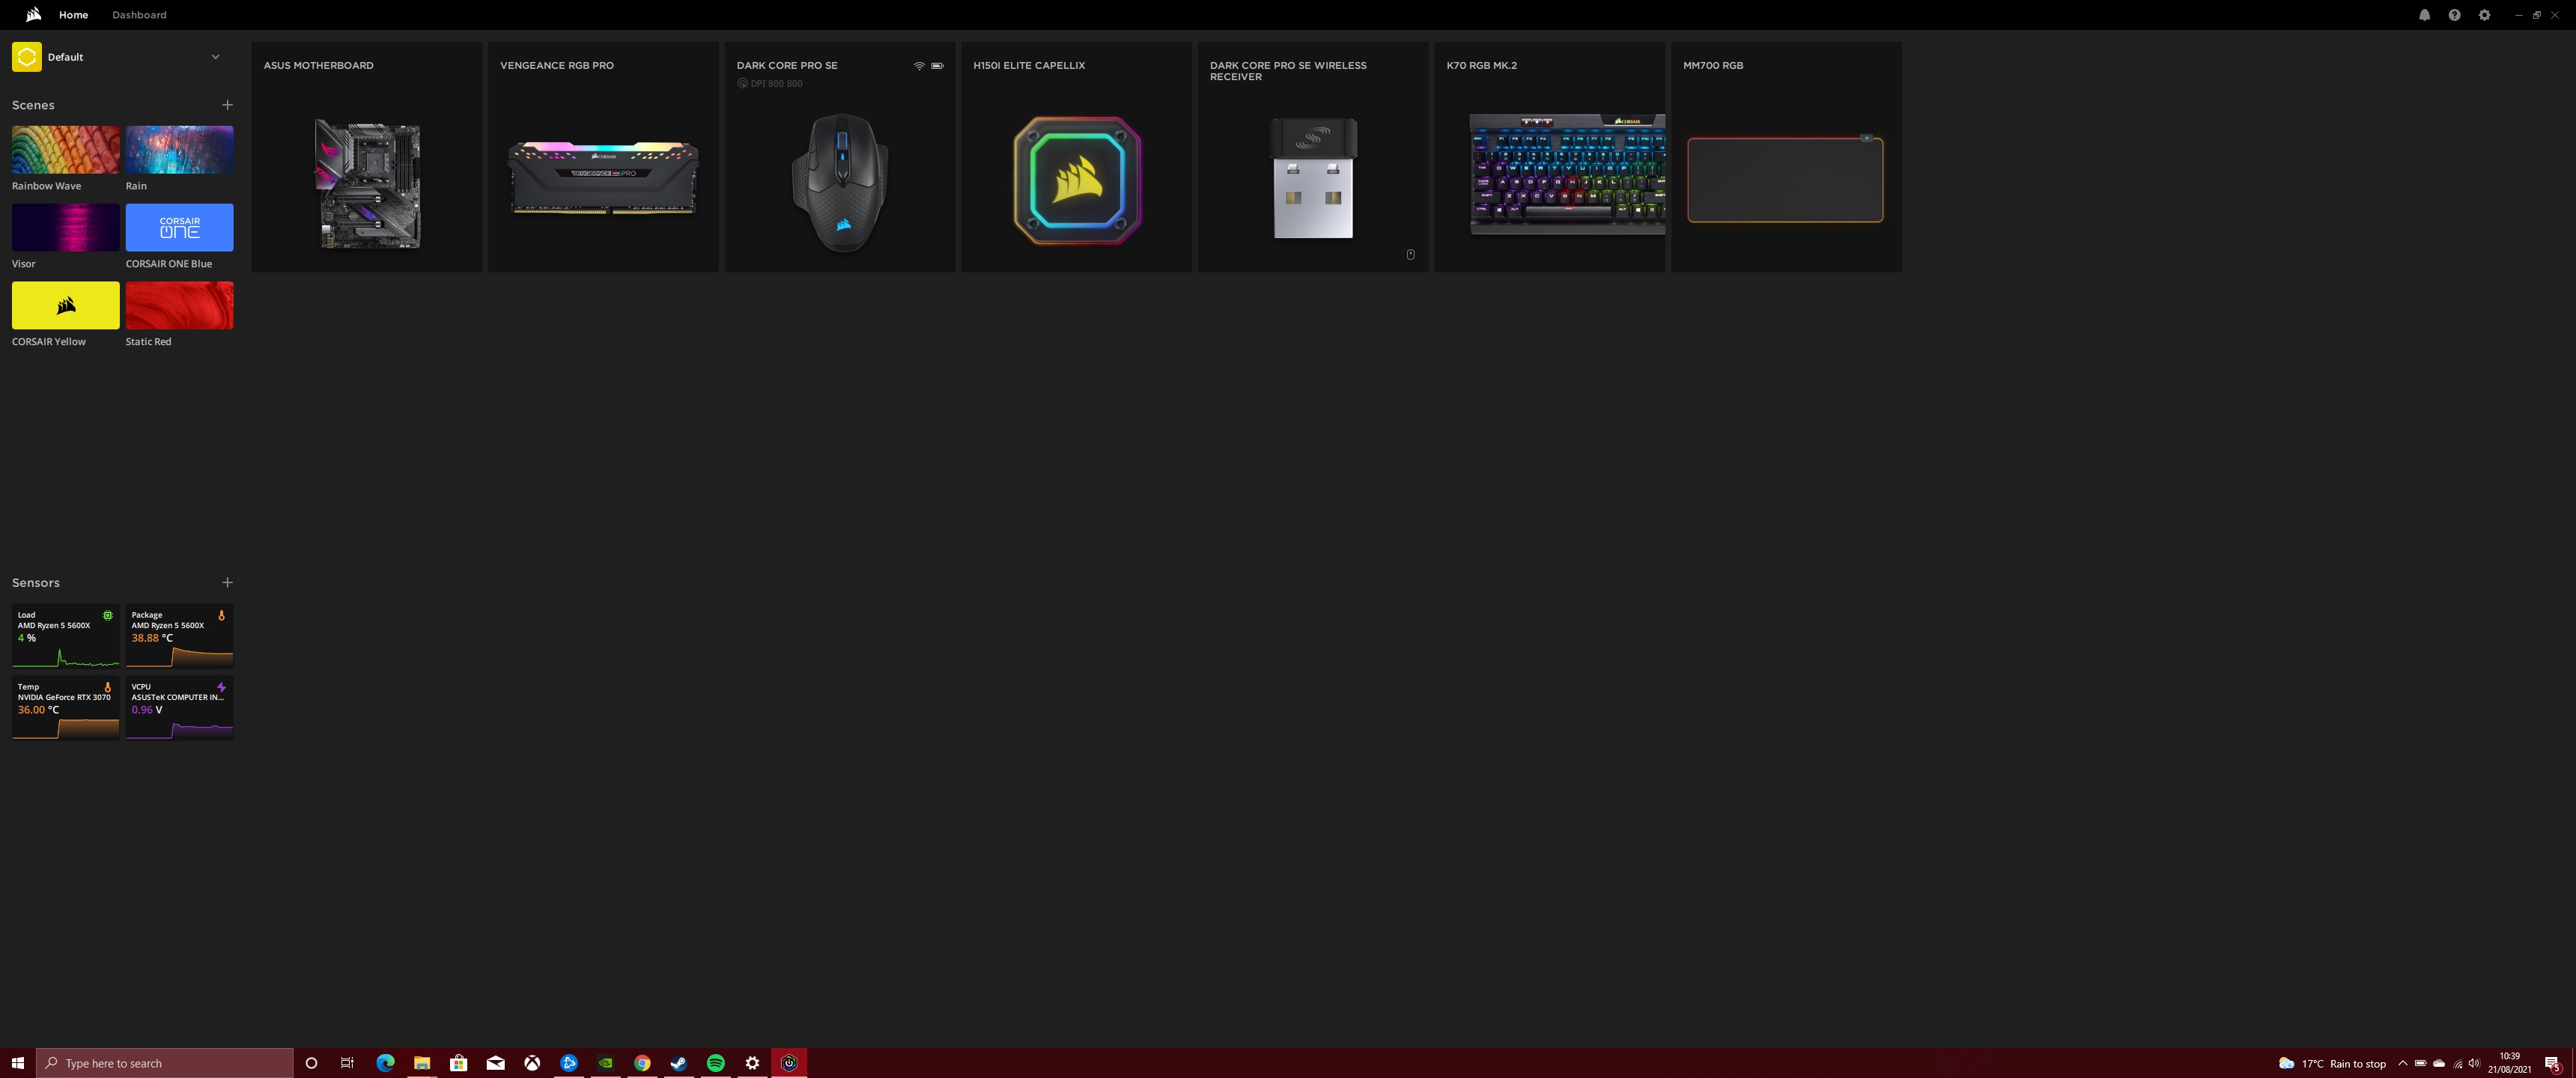Open Task View on the taskbar
Screen dimensions: 2576x1078
(x=347, y=1063)
